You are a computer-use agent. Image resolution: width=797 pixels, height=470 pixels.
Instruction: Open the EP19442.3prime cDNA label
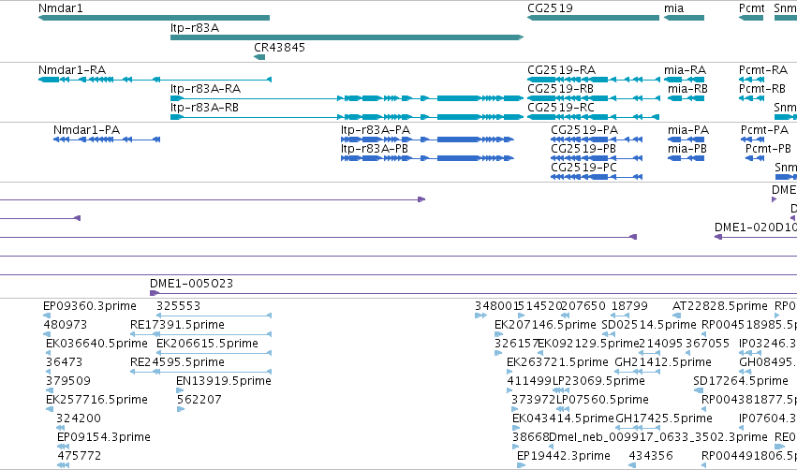click(x=564, y=456)
